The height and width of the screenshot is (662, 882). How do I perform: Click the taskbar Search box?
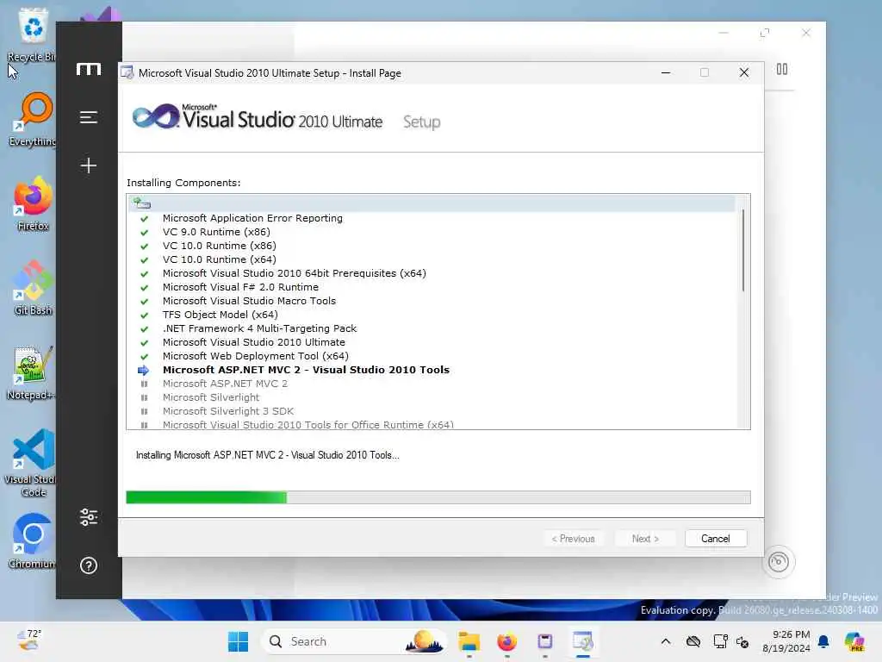[x=353, y=641]
